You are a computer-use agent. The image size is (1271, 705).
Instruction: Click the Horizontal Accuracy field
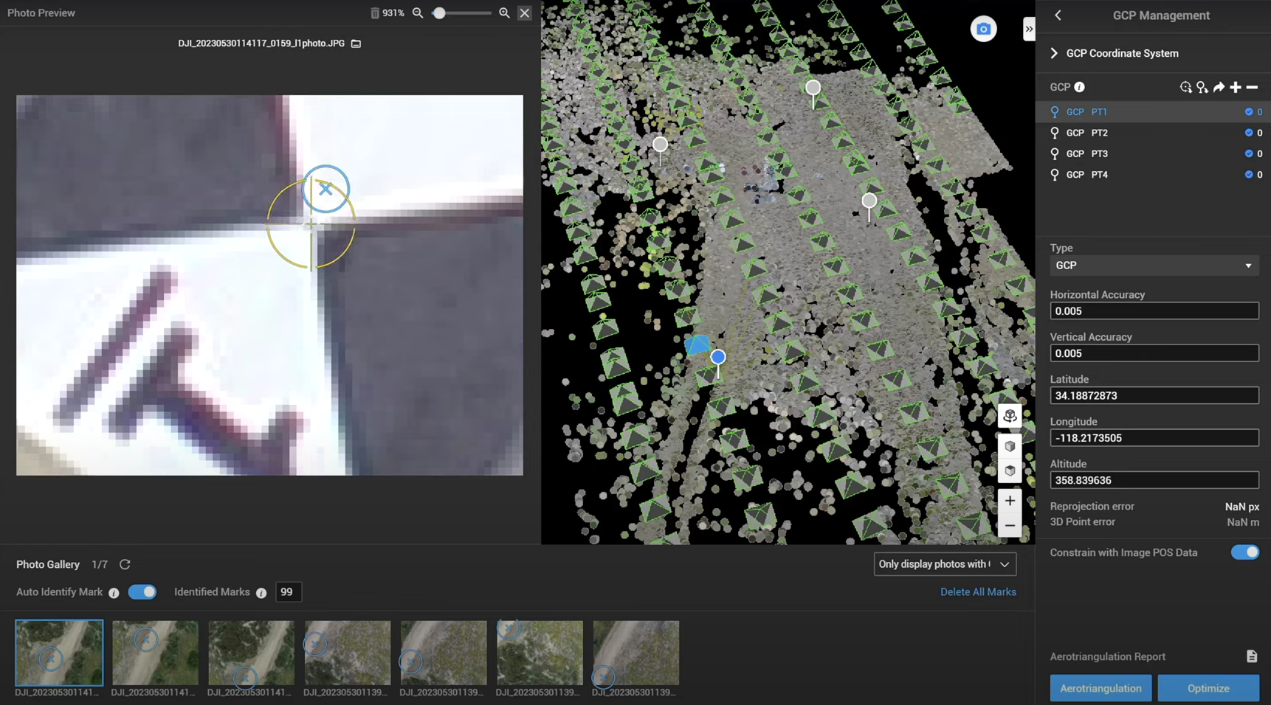(1154, 311)
